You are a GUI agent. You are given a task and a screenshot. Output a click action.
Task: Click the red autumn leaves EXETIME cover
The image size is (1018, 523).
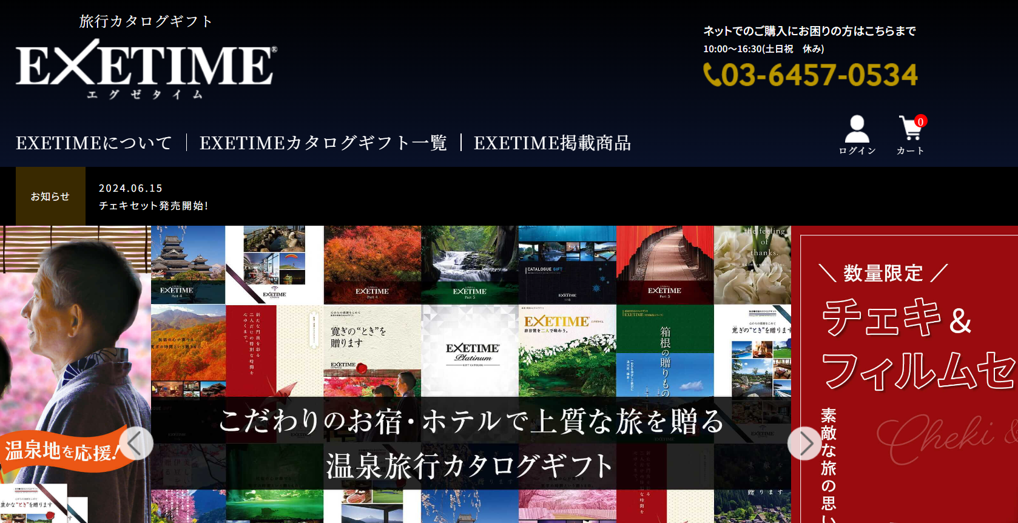(x=372, y=265)
